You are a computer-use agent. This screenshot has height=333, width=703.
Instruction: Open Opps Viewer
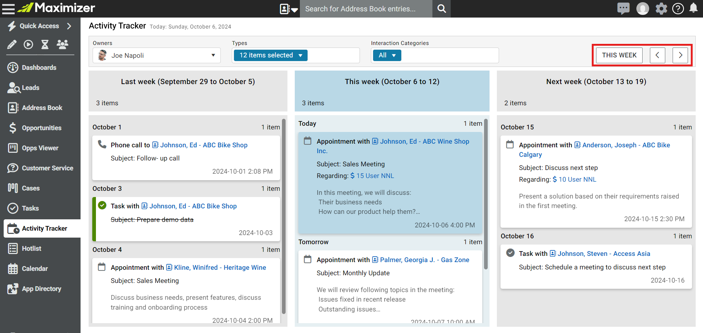coord(40,148)
